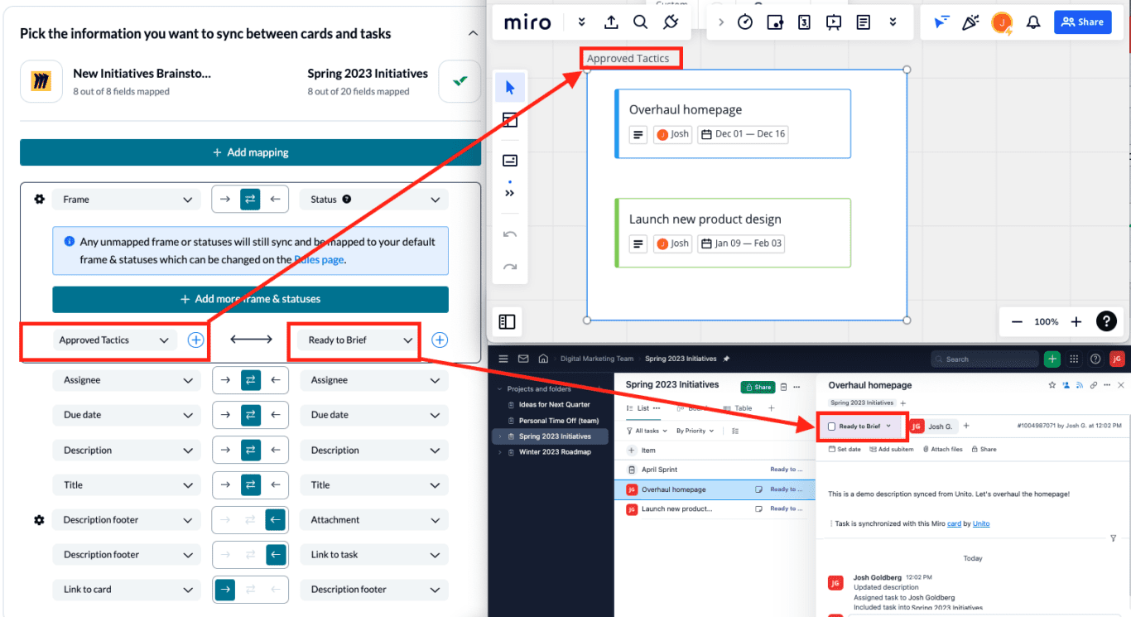Open Wrike All tasks filter dropdown
The width and height of the screenshot is (1131, 617).
point(646,431)
